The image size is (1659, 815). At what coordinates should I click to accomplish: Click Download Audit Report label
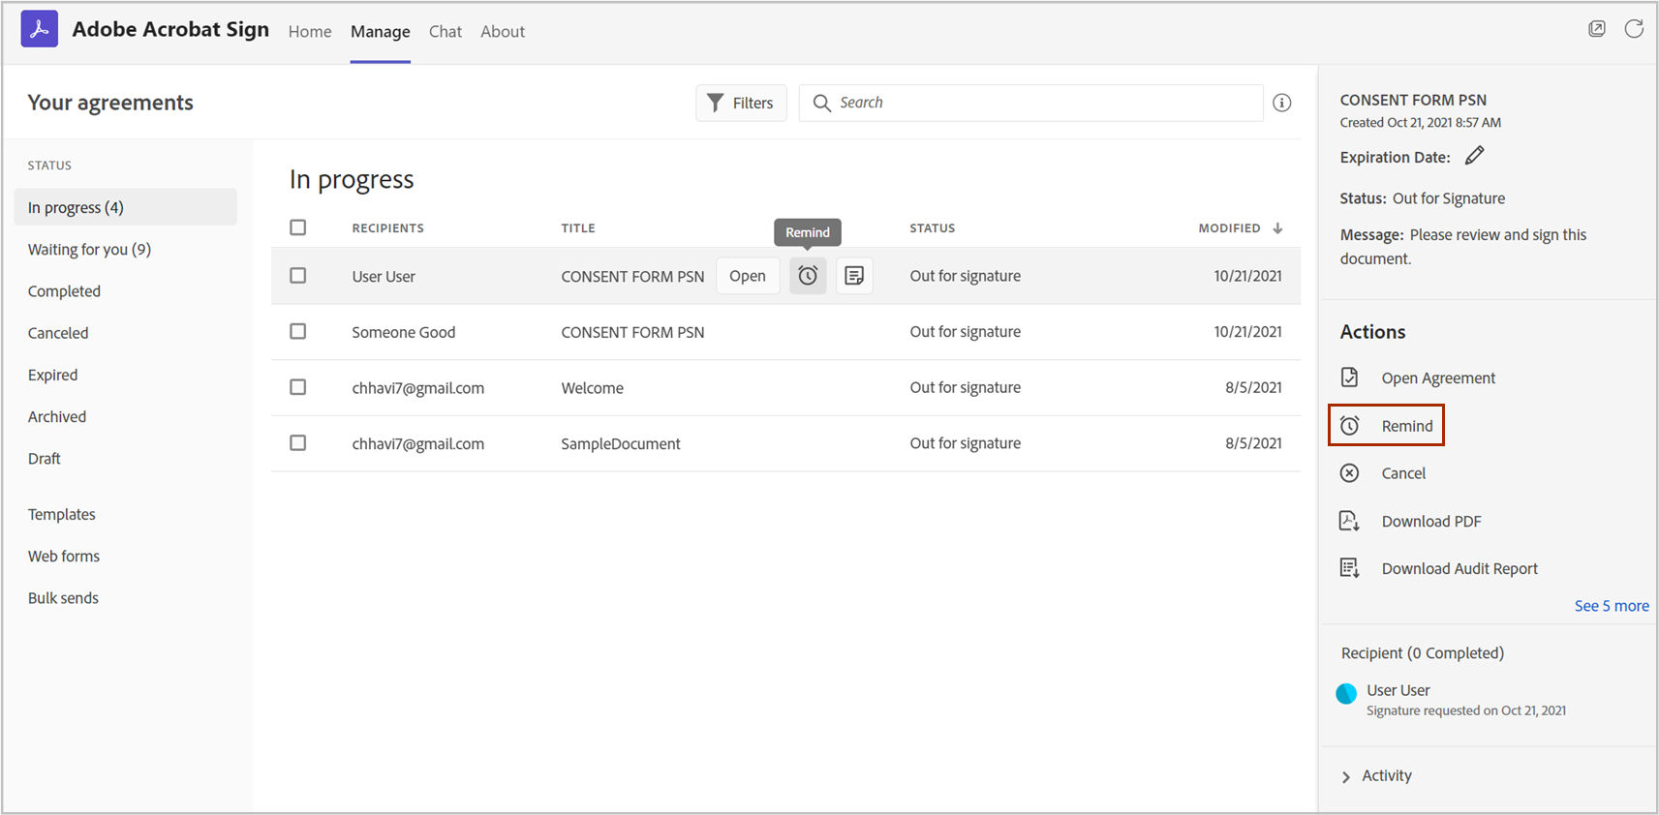click(1459, 569)
